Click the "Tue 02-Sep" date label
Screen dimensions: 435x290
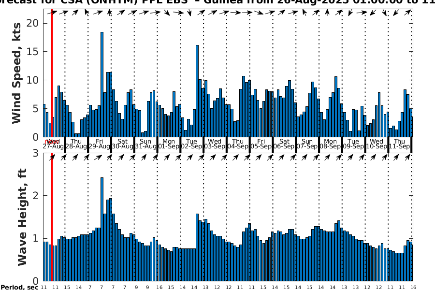192,144
